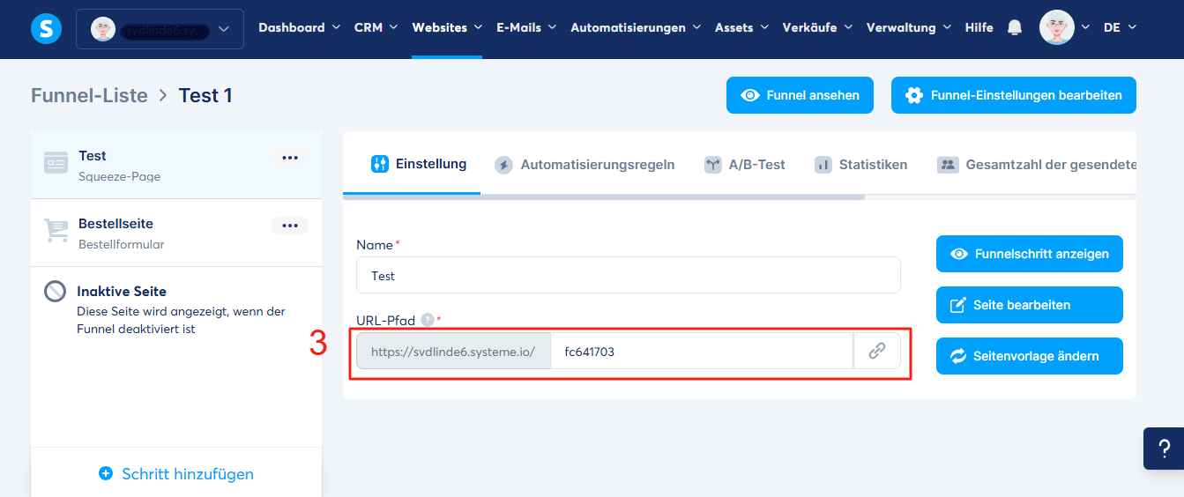Select the Inaktive Seite entry

176,308
